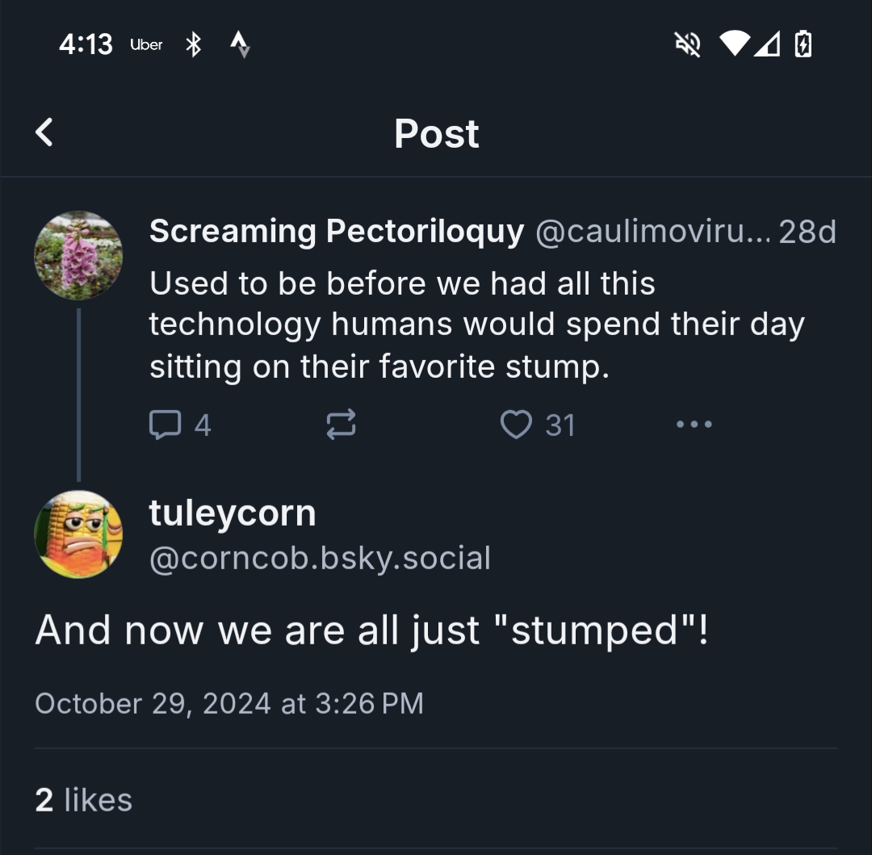Image resolution: width=872 pixels, height=855 pixels.
Task: Open the foxglove flower profile avatar
Action: 78,255
